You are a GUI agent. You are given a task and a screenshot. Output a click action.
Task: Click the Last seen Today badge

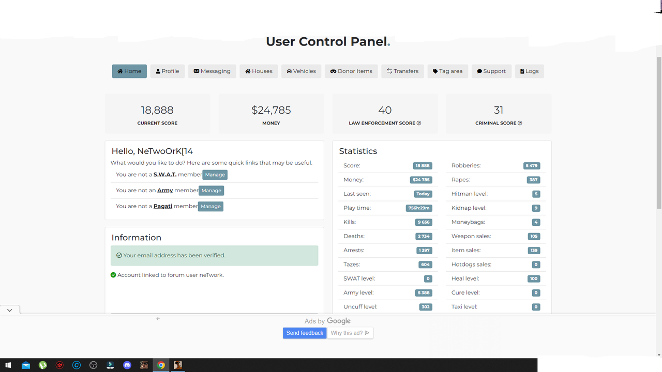(423, 194)
